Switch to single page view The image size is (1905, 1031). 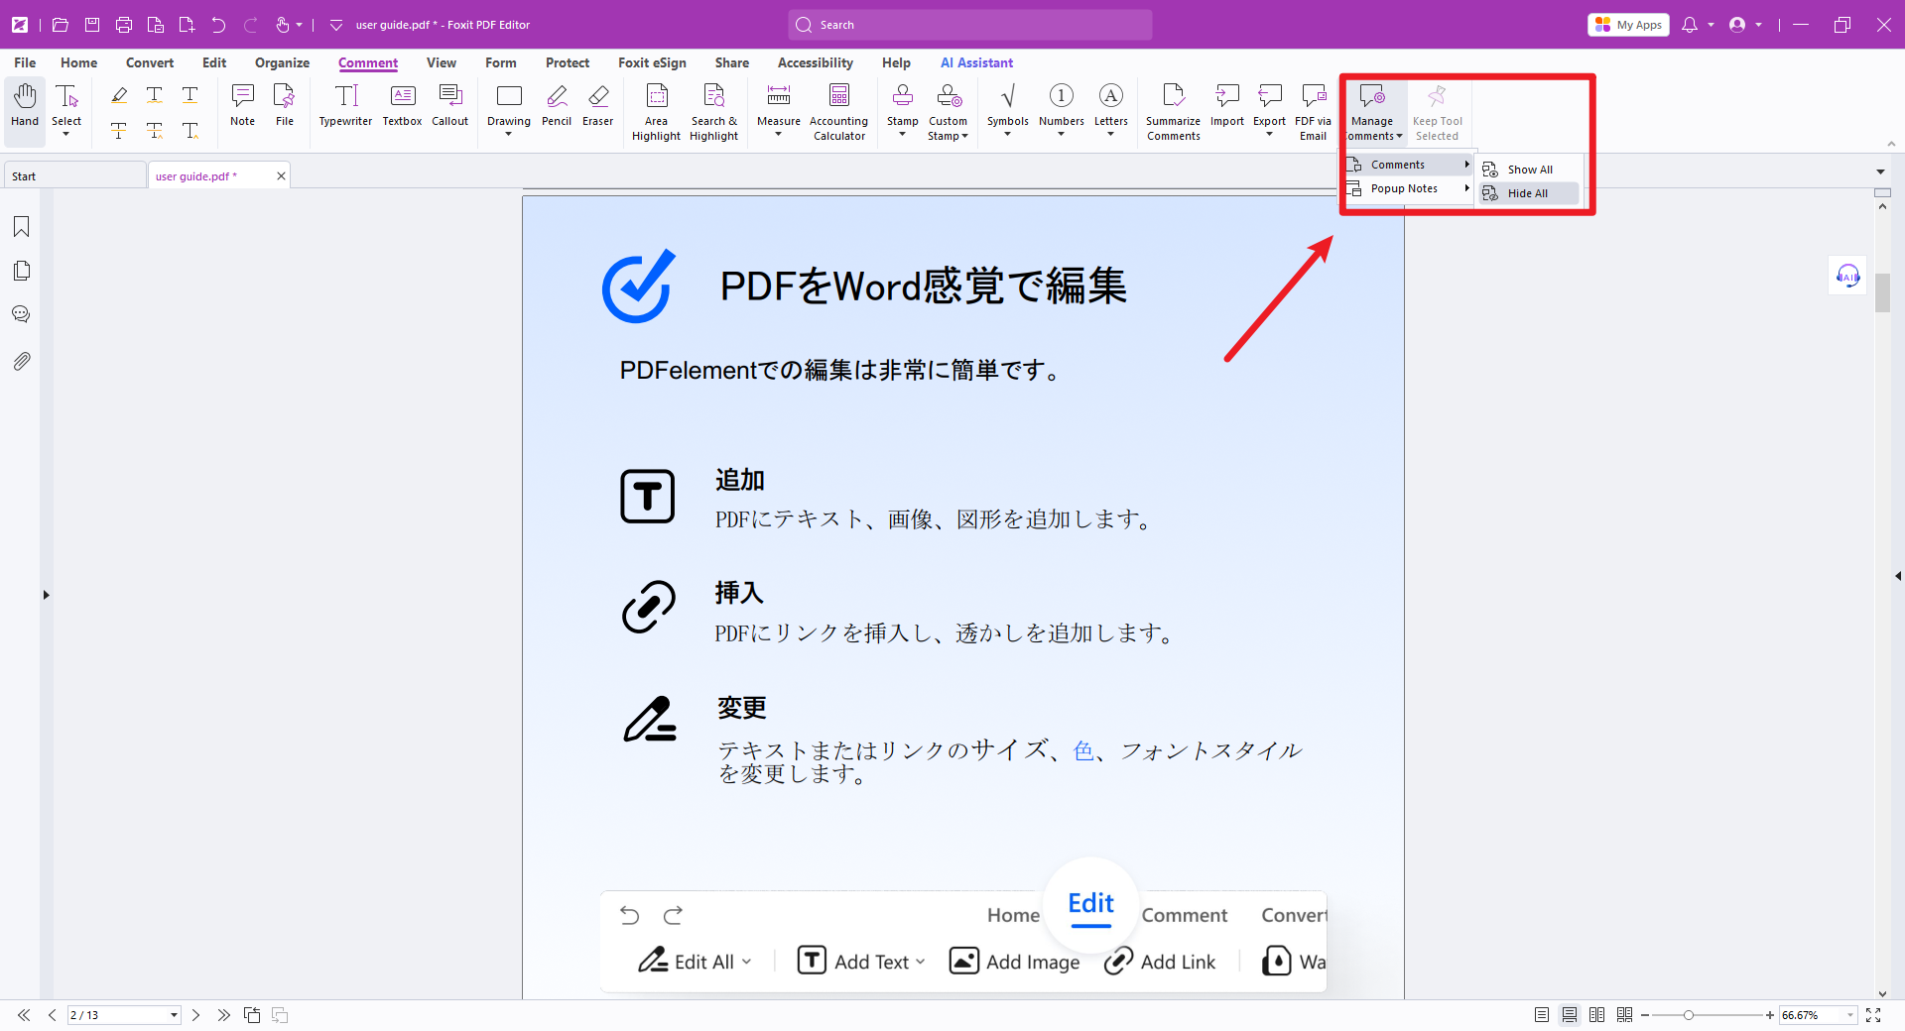tap(1541, 1015)
